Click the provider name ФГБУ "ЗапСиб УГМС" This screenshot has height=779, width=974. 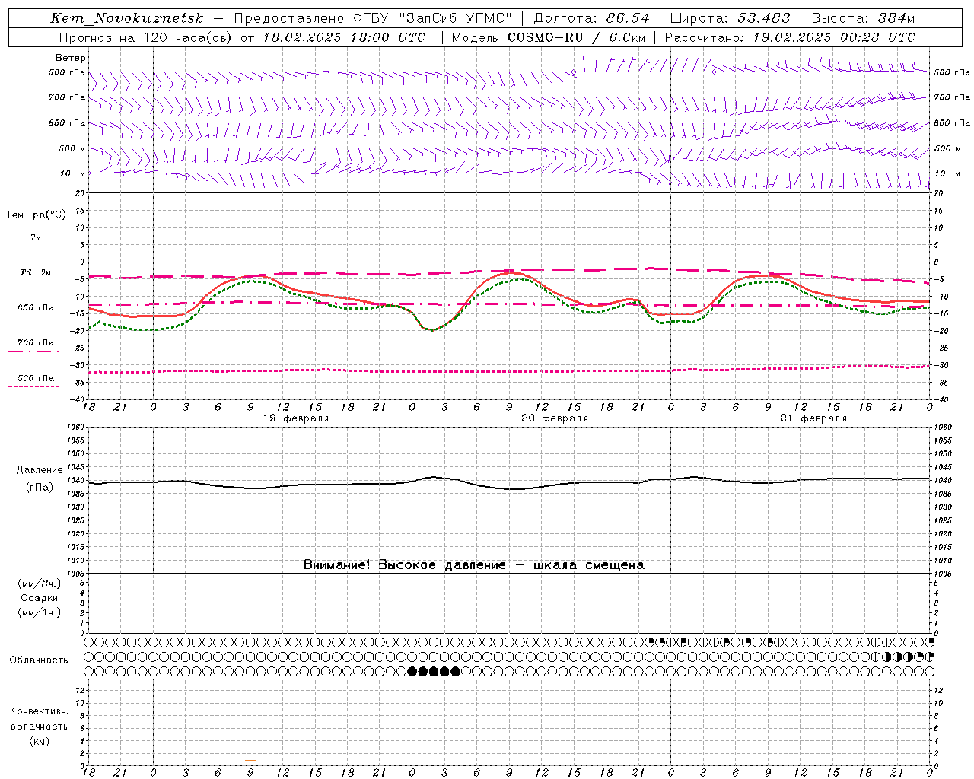(433, 18)
